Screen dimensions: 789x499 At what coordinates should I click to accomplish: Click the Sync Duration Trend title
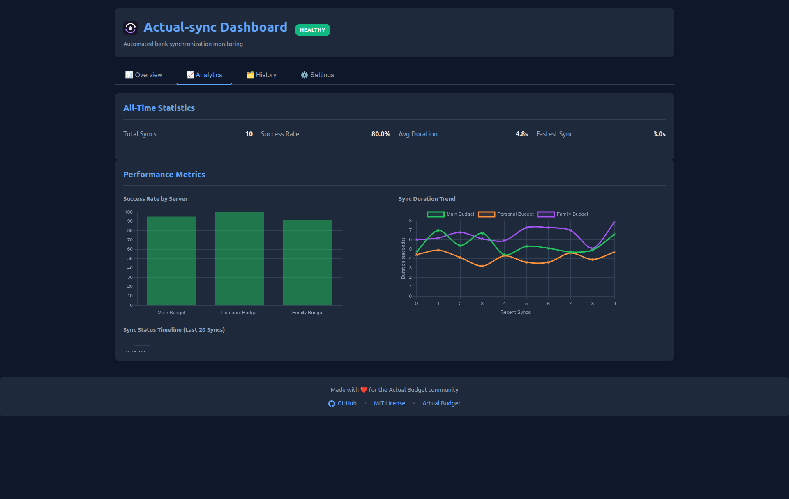tap(427, 199)
